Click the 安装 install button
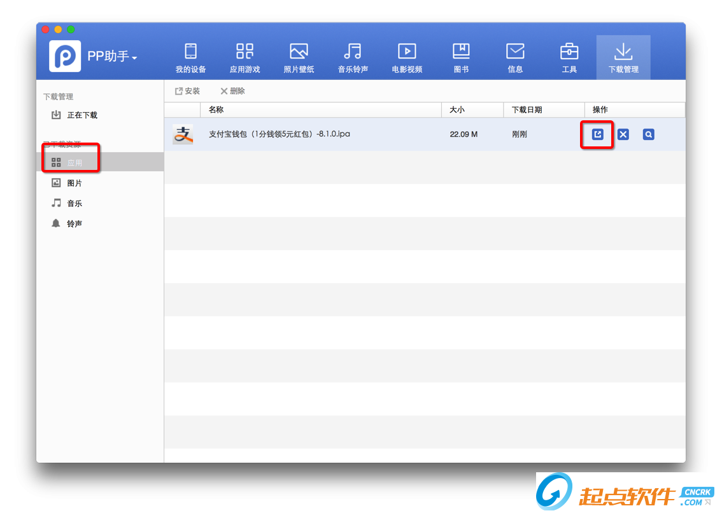 coord(187,91)
